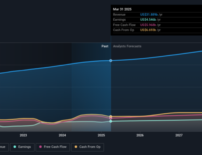The image size is (202, 155).
Task: Click the pink dot in Free Cash Flow legend
Action: [x=40, y=147]
